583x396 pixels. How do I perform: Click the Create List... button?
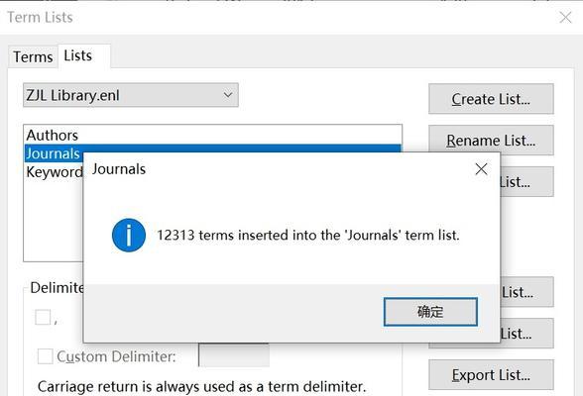click(491, 99)
